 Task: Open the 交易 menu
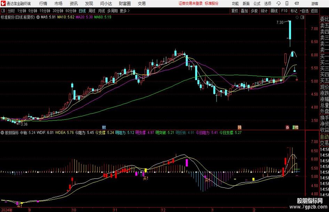[142, 3]
